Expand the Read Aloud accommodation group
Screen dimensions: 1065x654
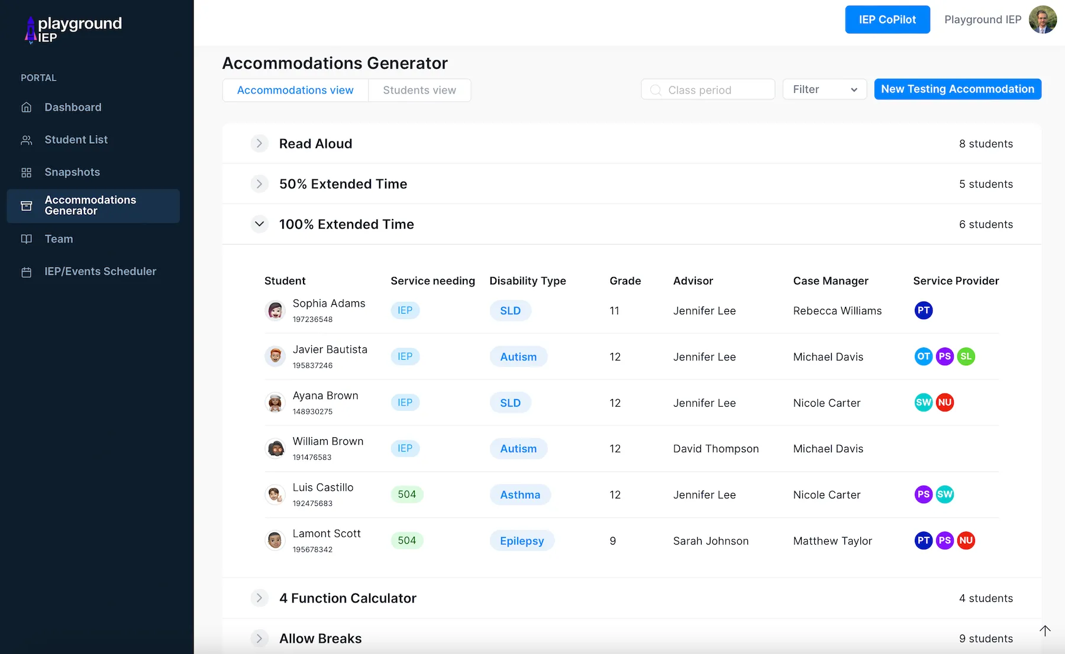(259, 143)
